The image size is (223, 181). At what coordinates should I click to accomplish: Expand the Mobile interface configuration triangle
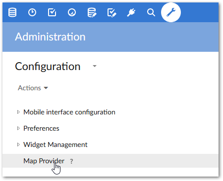18,112
